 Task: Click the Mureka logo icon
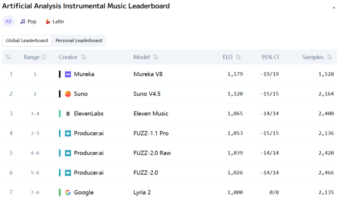(68, 74)
